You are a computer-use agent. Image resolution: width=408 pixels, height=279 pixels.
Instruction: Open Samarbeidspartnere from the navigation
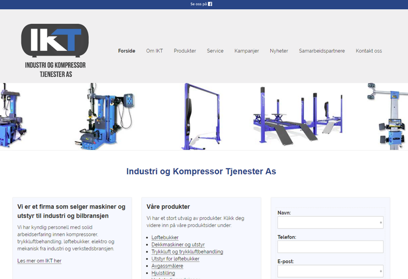(322, 51)
